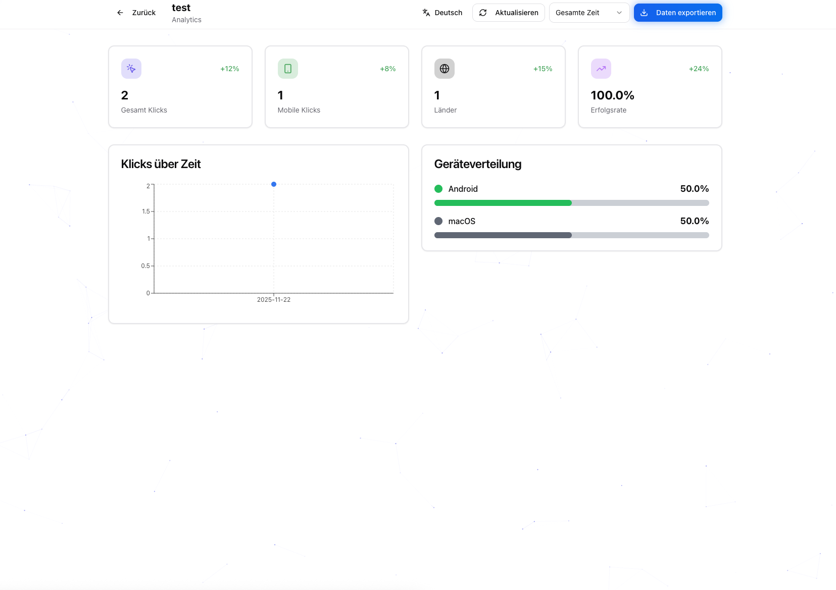836x590 pixels.
Task: Click the 1.5 y-axis tick label
Action: pos(146,211)
